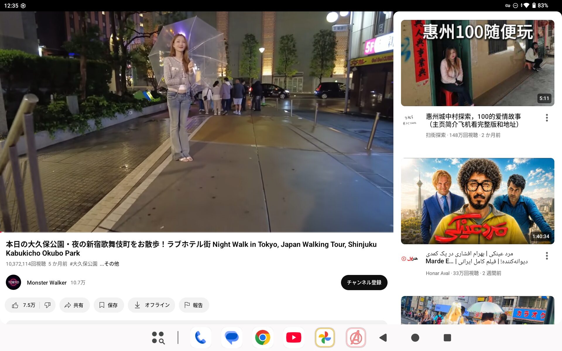Tap the 共有 share button
The height and width of the screenshot is (351, 562).
[74, 305]
